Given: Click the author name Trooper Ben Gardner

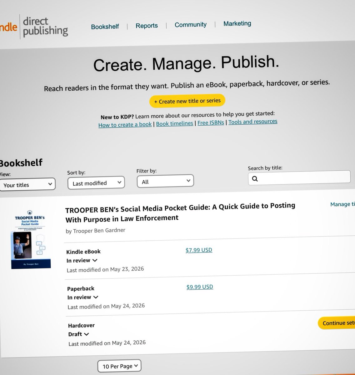Looking at the screenshot, I should pos(99,231).
